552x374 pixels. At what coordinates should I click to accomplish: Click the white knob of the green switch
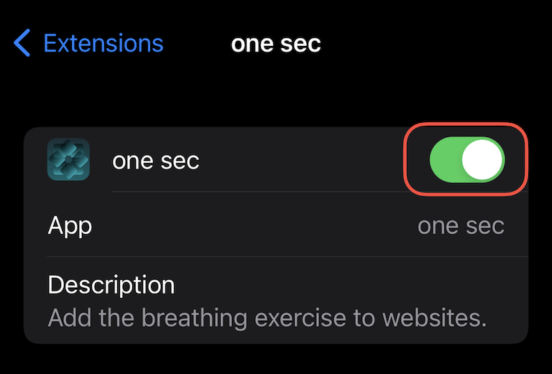[x=482, y=159]
